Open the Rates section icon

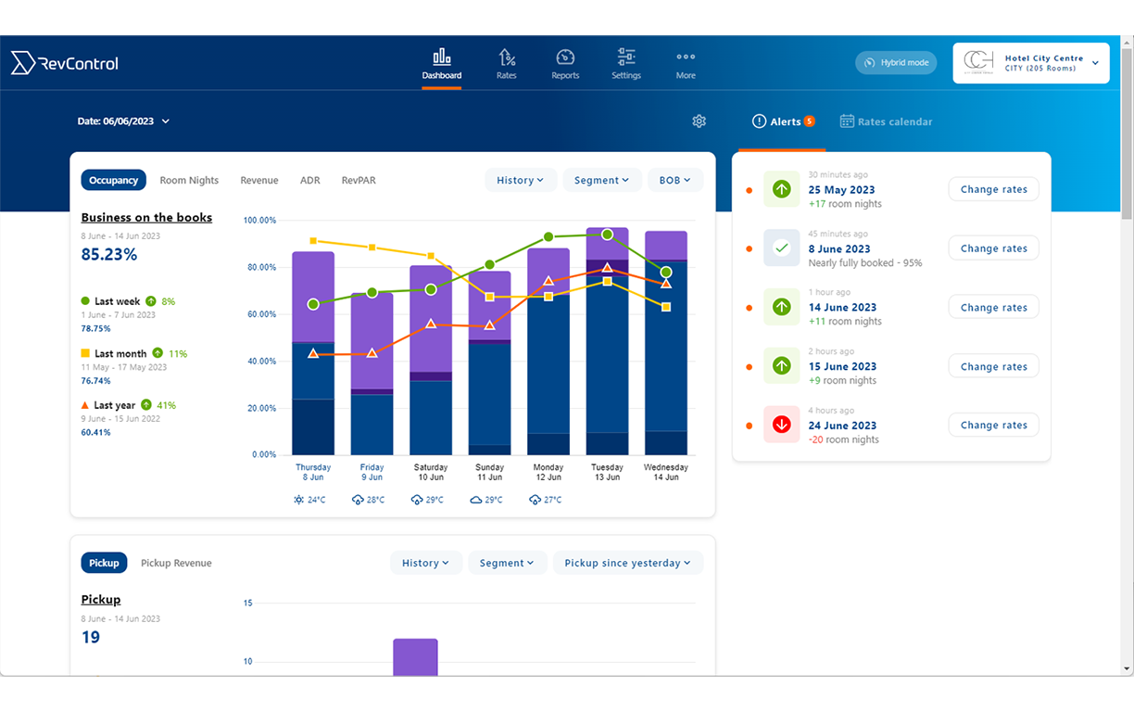[506, 56]
